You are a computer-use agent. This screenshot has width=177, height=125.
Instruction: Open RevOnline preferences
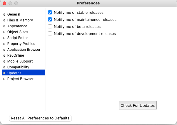16,55
